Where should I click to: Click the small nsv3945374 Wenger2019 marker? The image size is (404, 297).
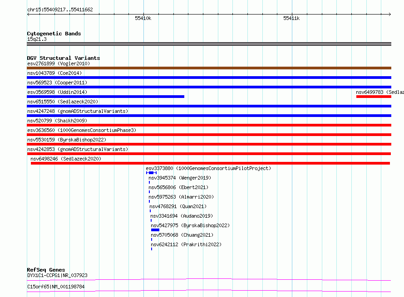[149, 182]
